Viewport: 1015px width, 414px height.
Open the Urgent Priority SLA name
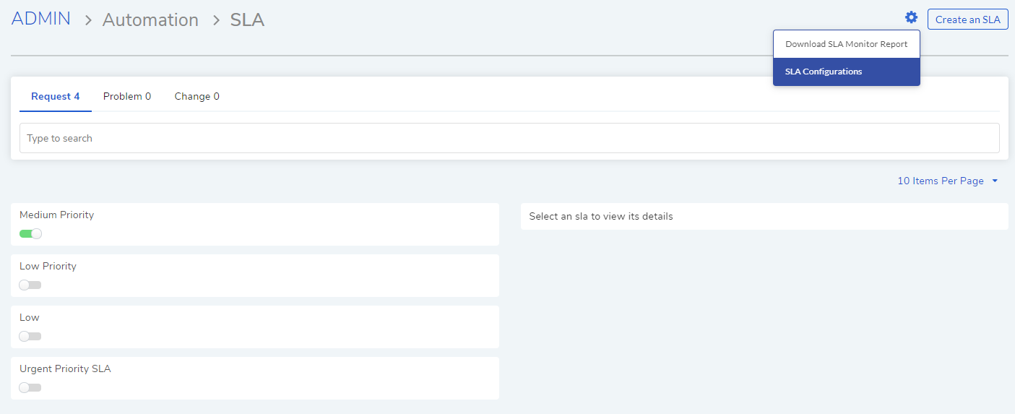click(x=65, y=368)
